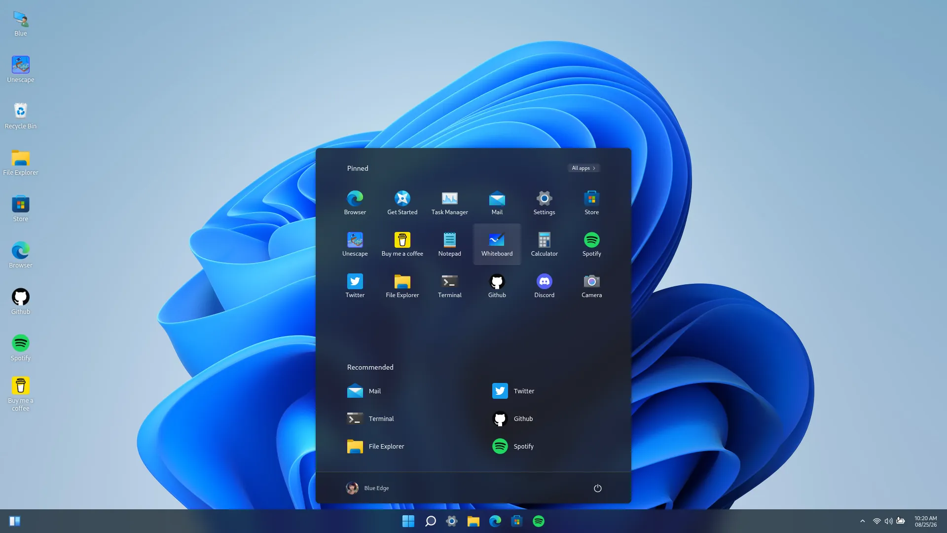Launch Terminal from pinned apps
The height and width of the screenshot is (533, 947).
[x=450, y=286]
